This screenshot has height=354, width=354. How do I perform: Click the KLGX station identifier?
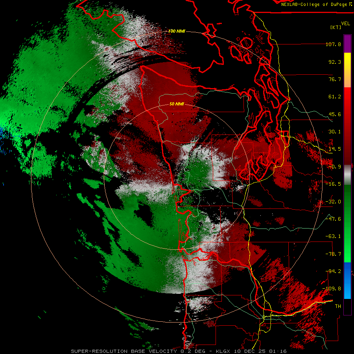coord(223,351)
